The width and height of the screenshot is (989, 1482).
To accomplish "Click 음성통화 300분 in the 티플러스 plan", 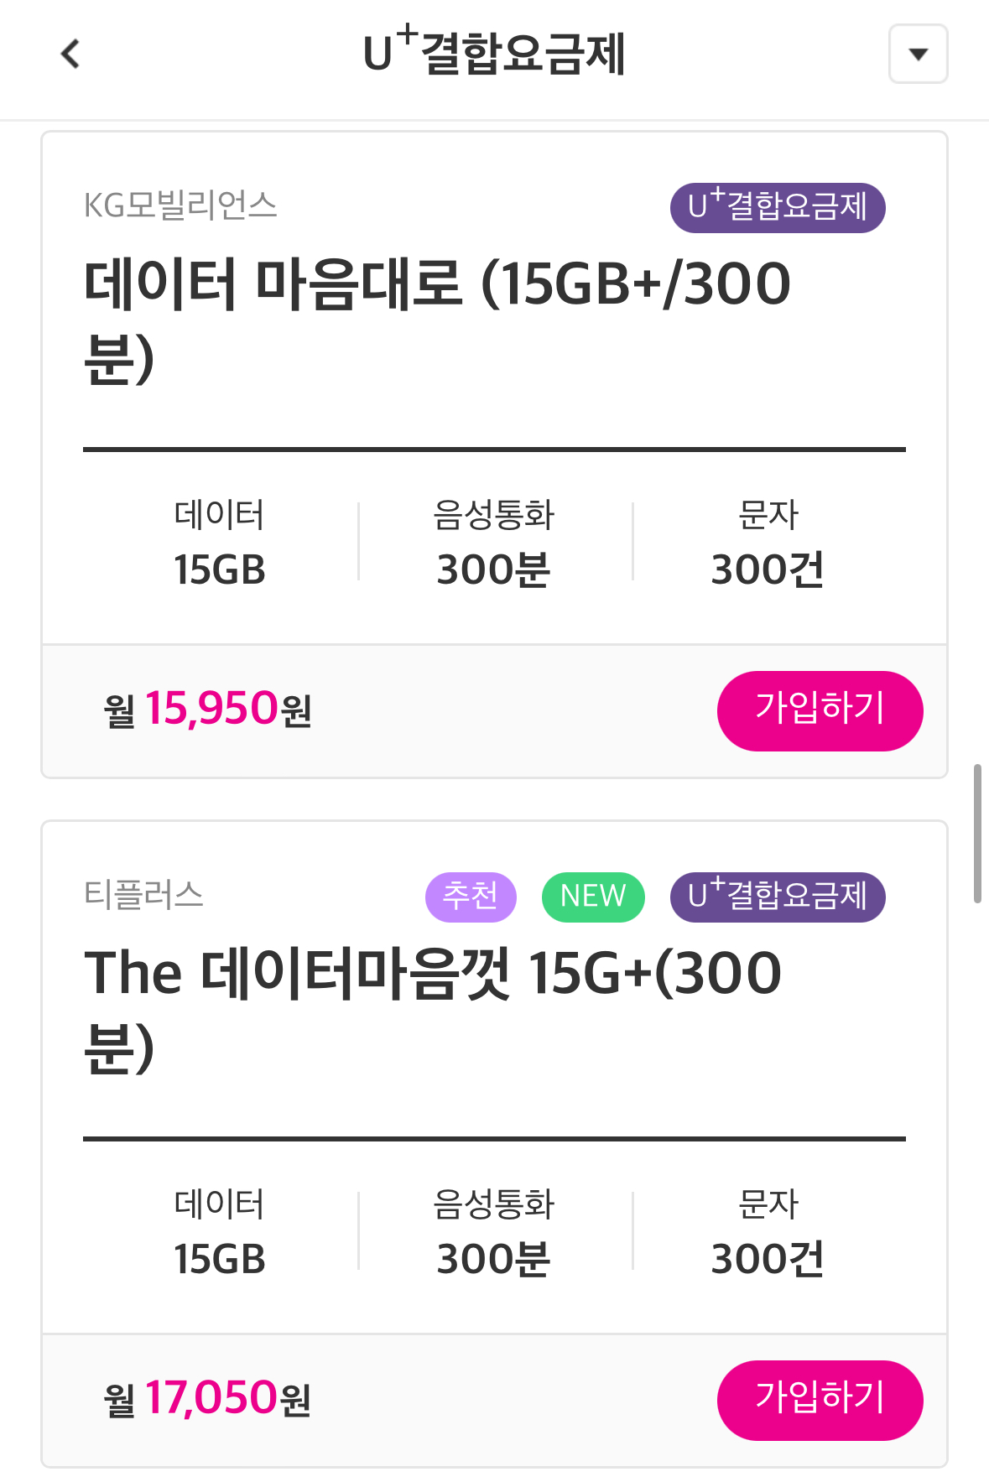I will [493, 1232].
